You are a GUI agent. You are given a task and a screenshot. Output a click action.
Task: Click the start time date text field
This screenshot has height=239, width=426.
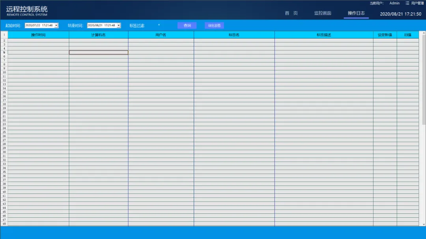coord(39,26)
